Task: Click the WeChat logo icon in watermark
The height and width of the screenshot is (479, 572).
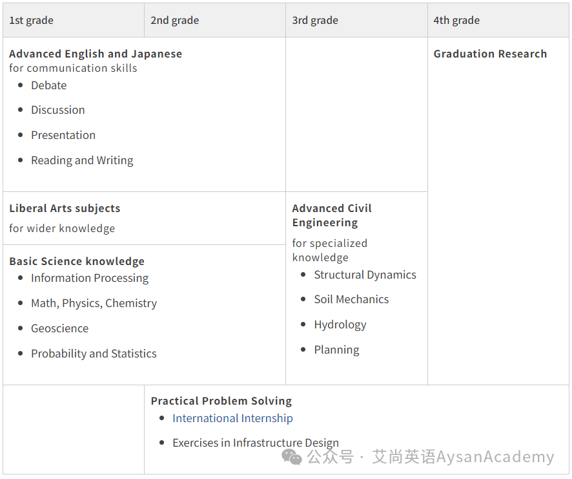Action: [292, 457]
